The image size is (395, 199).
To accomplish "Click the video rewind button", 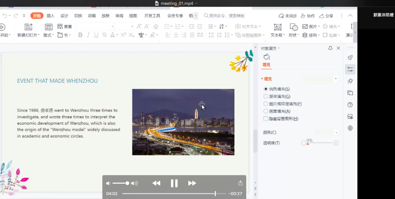I will [x=156, y=183].
